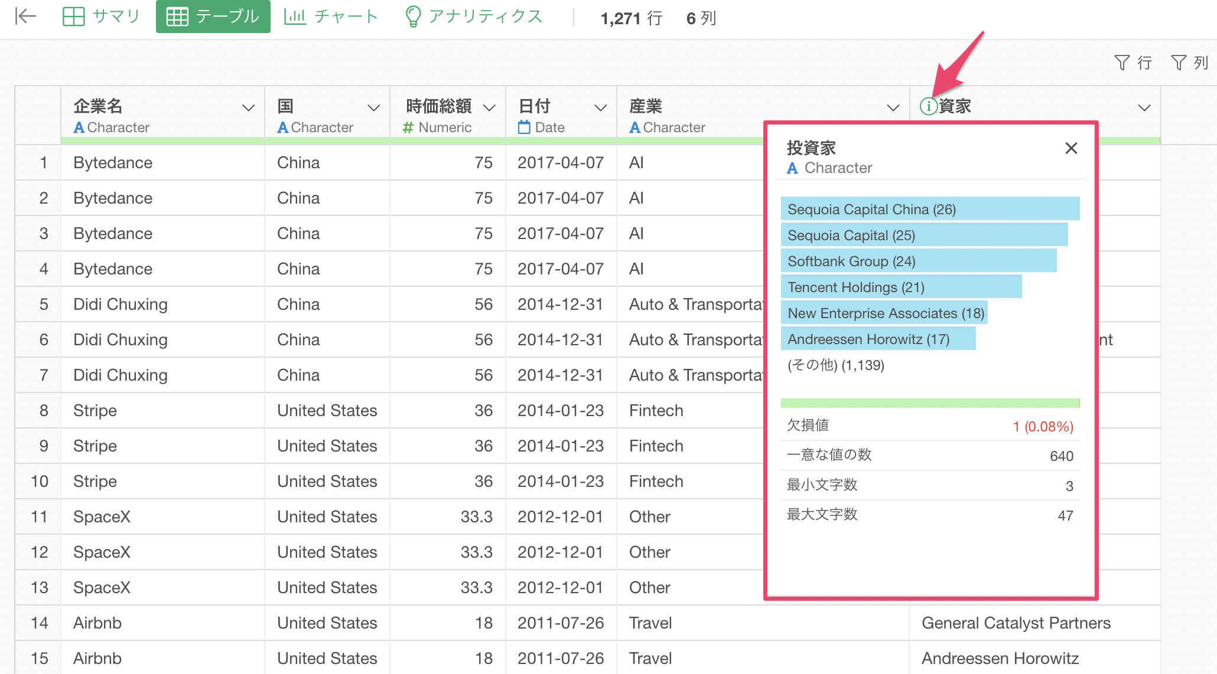Screen dimensions: 1217x674
Task: Click the 欠損値 1 (0.08%) value
Action: coord(1043,426)
